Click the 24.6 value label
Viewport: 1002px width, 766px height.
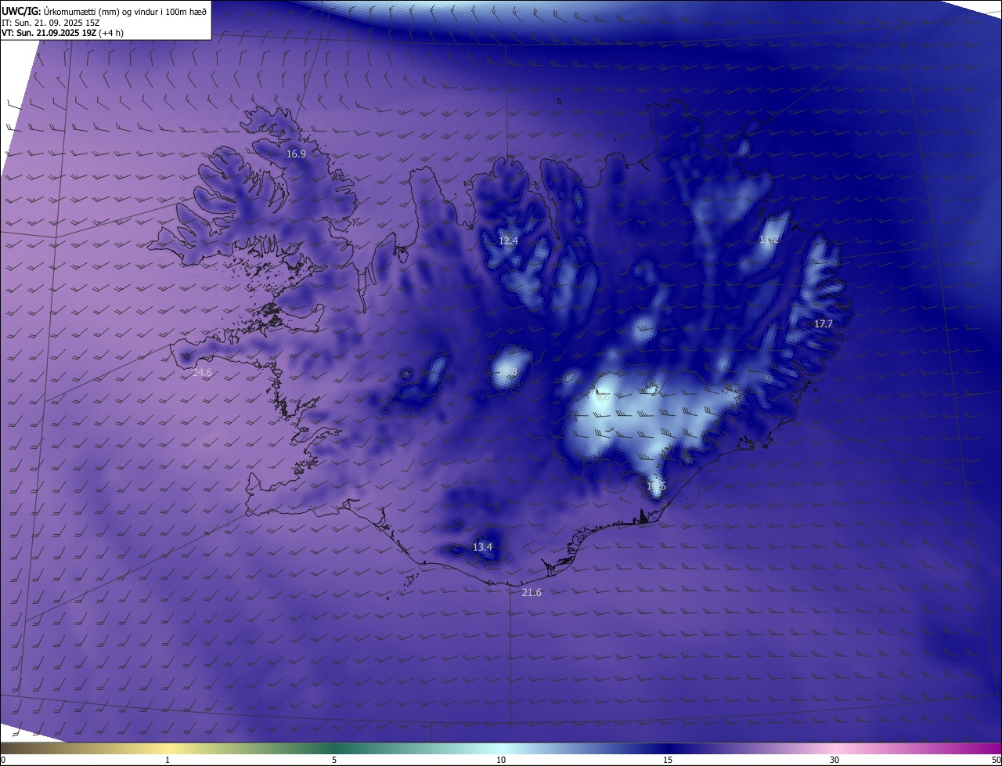tap(202, 373)
